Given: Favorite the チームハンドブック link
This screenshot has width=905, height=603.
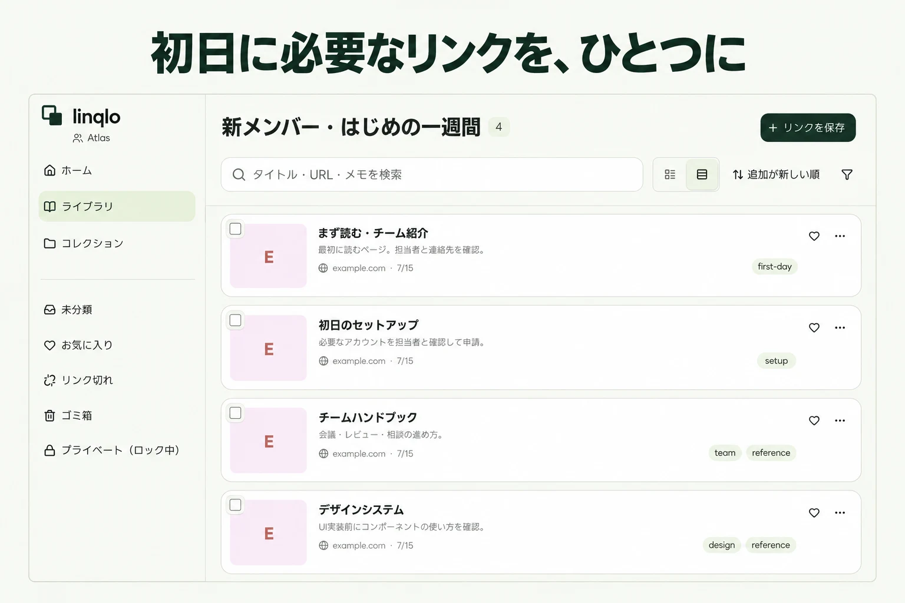Looking at the screenshot, I should click(x=814, y=420).
